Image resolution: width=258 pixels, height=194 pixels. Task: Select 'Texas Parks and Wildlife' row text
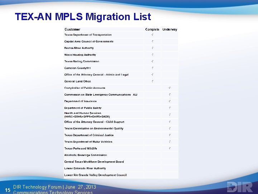[81, 148]
